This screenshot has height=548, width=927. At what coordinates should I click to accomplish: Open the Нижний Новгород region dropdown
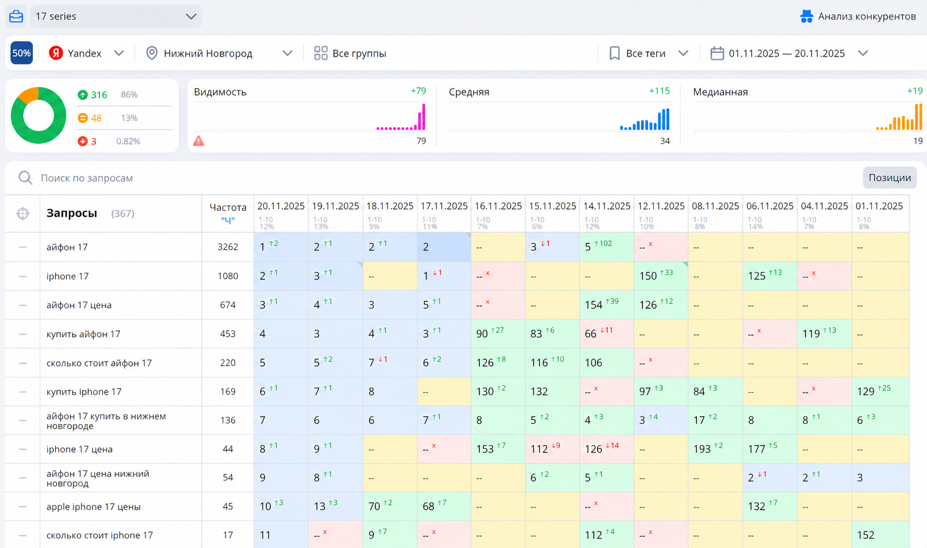coord(219,53)
